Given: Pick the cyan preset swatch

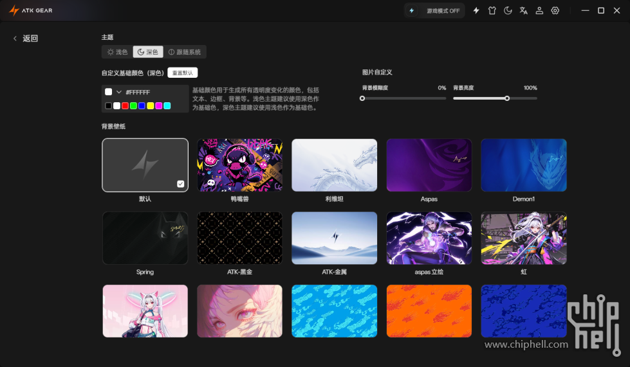Looking at the screenshot, I should pyautogui.click(x=167, y=106).
